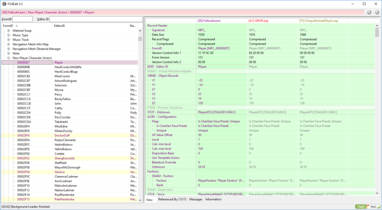Click the ACBS - Configuration row
The image size is (382, 210).
pos(260,117)
